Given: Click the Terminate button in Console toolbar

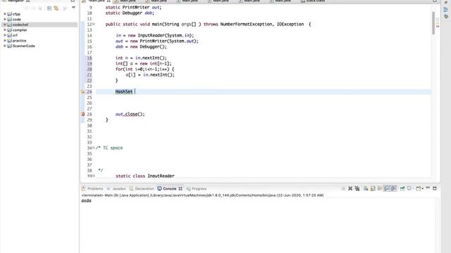Looking at the screenshot, I should 343,188.
